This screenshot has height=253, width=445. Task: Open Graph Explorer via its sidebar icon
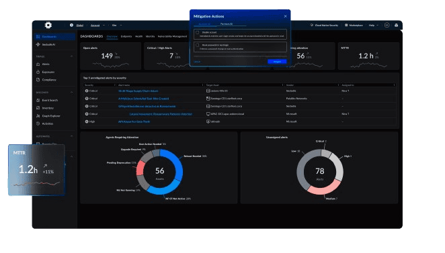point(38,116)
